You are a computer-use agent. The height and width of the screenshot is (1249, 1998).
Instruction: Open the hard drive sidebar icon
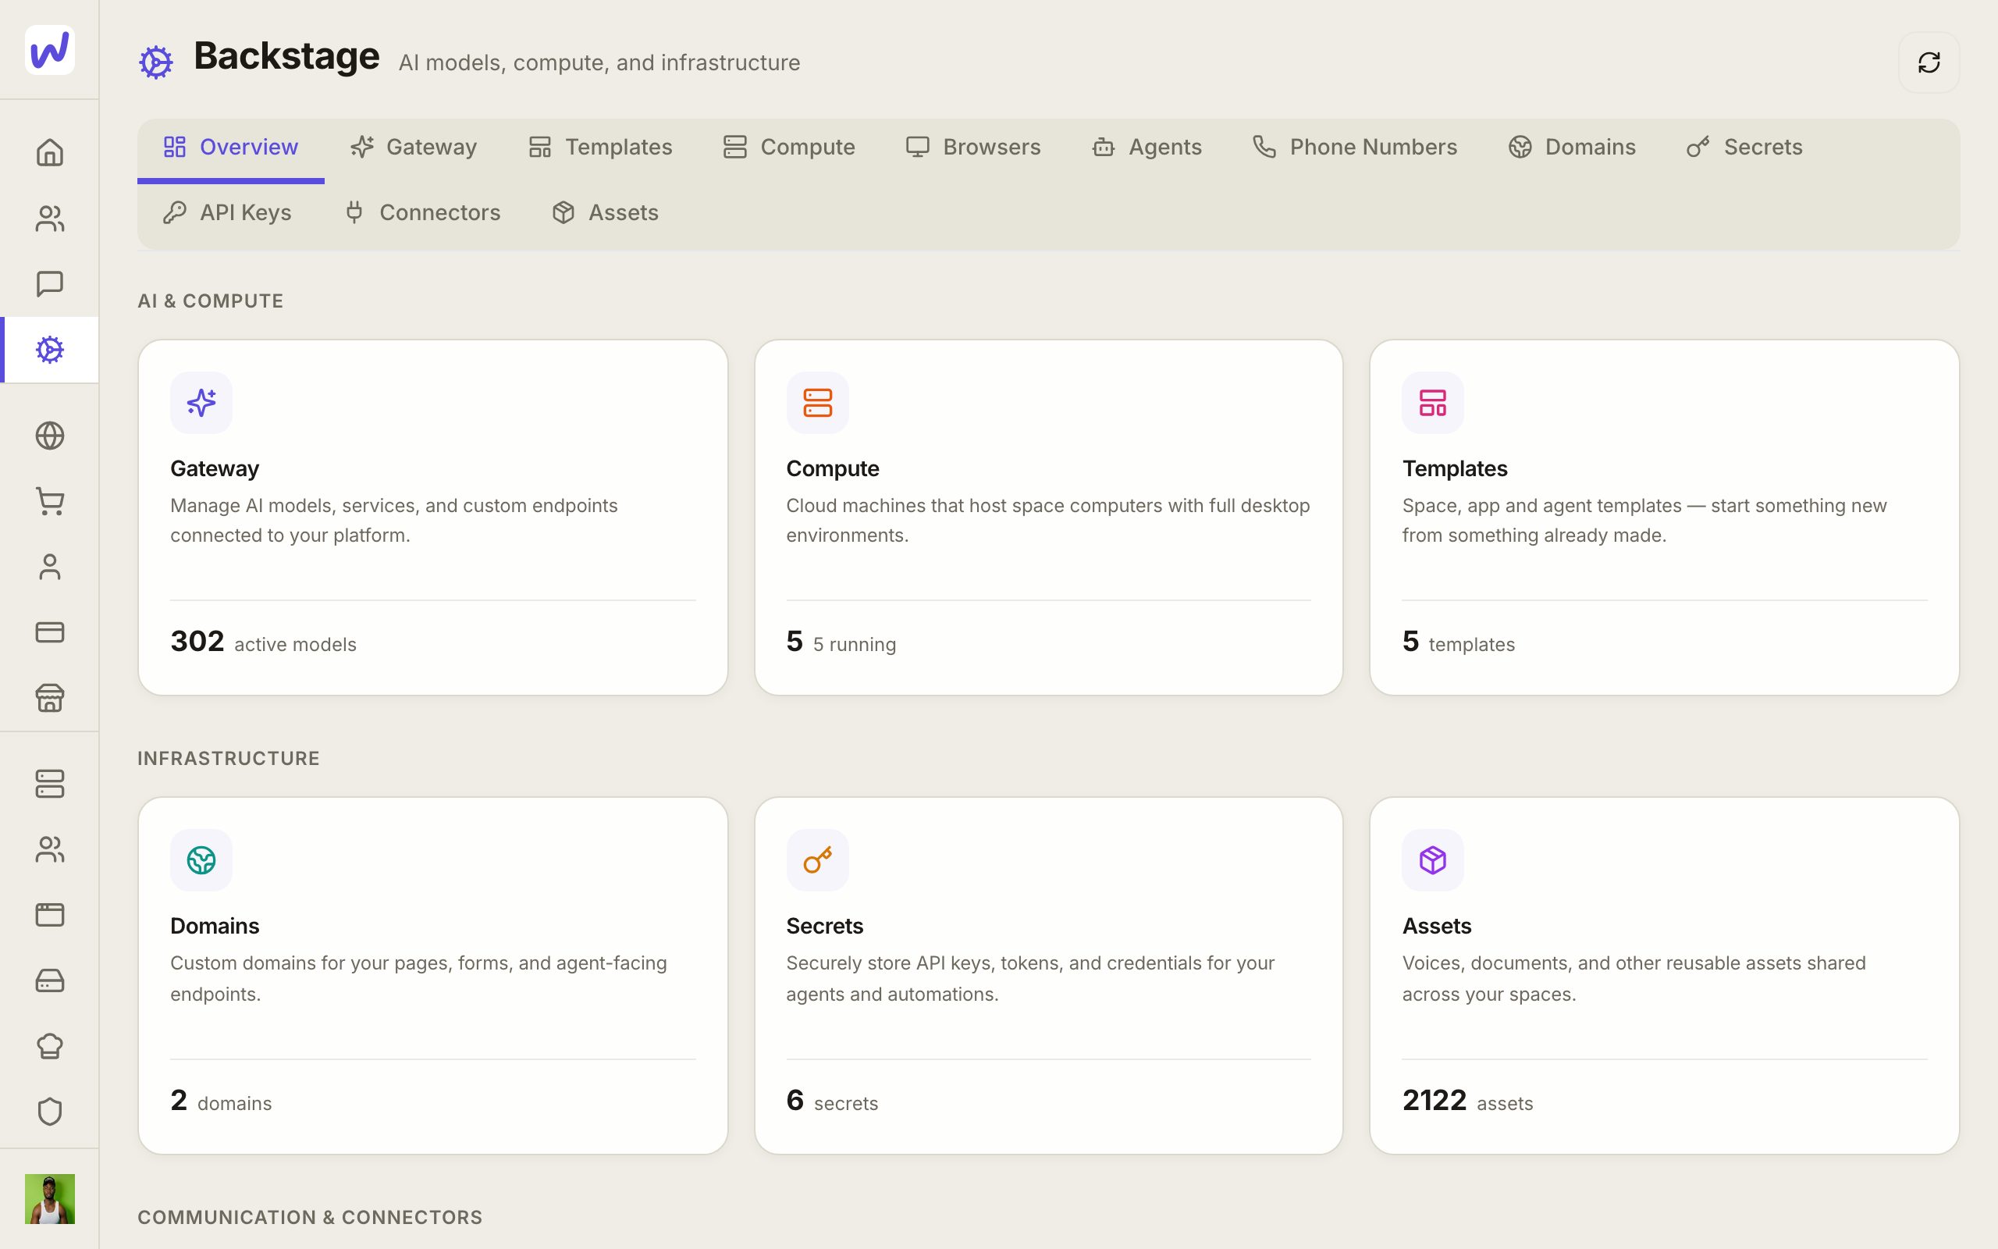[x=49, y=980]
